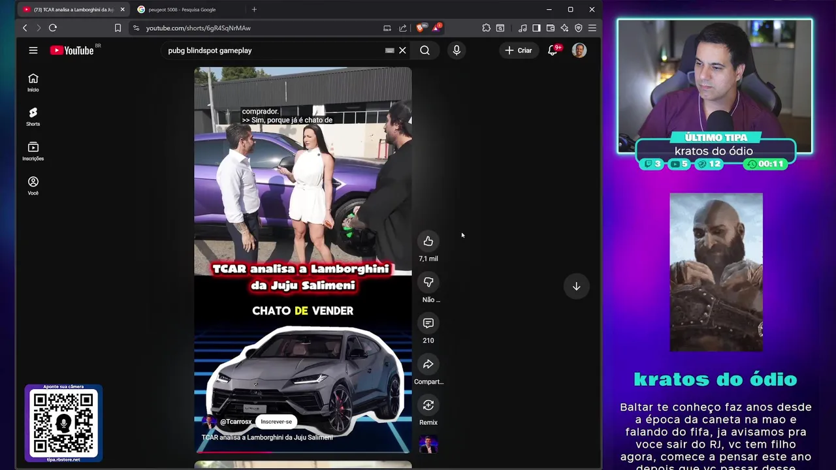This screenshot has width=836, height=470.
Task: Open the @Tcarrosx channel link
Action: pyautogui.click(x=236, y=422)
